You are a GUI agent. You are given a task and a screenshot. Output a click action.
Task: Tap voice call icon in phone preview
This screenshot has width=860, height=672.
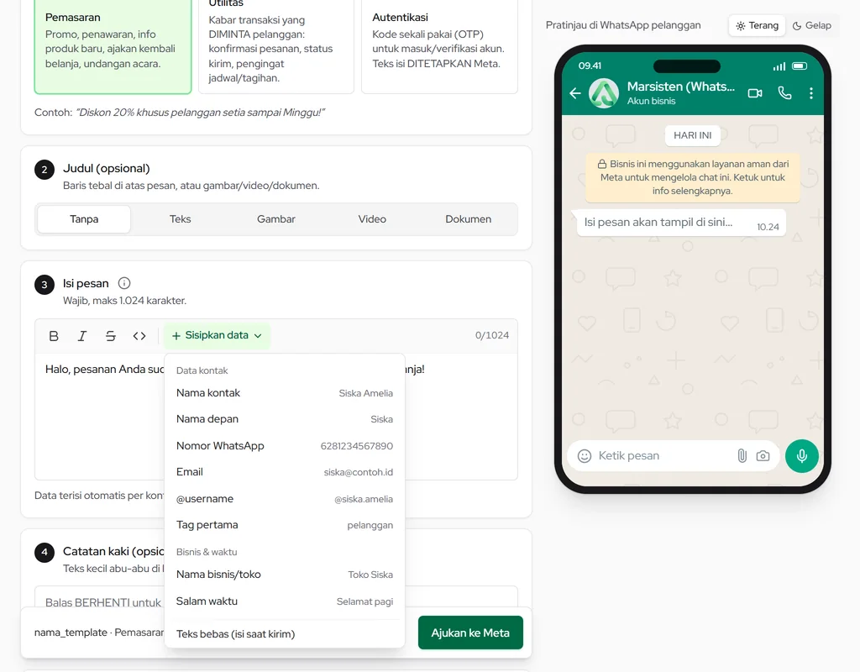click(x=785, y=93)
